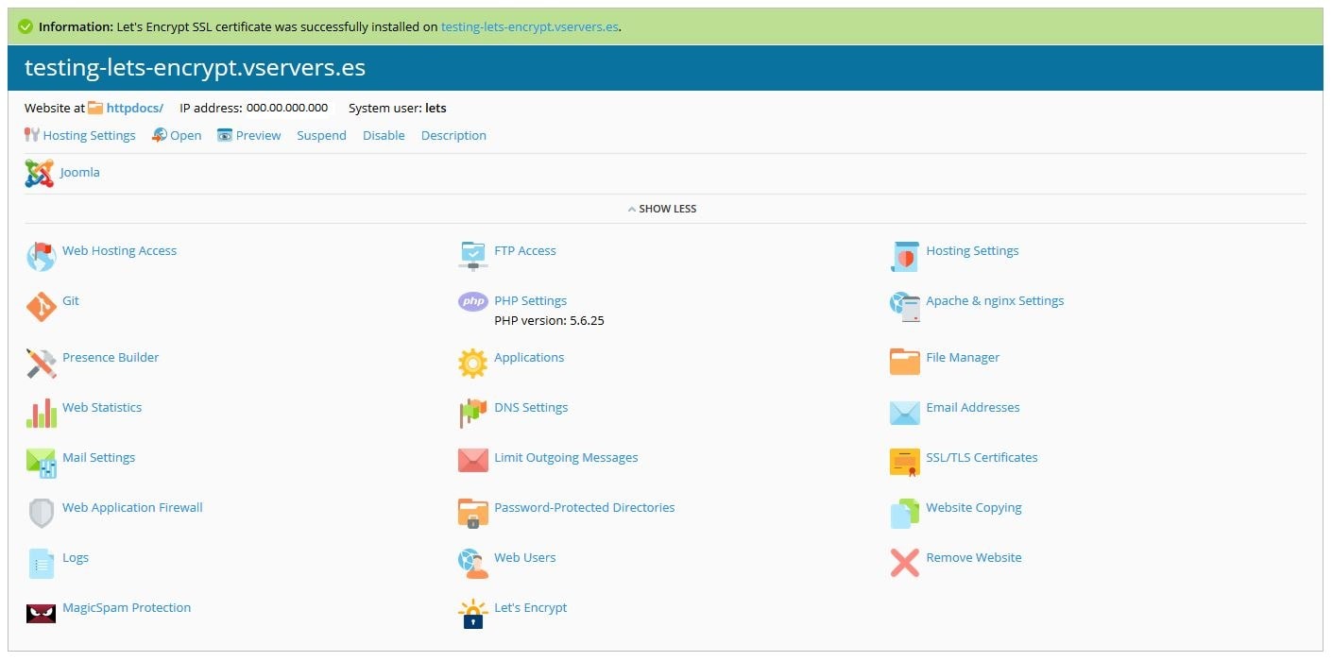
Task: Open the Let's Encrypt text link
Action: coord(531,607)
